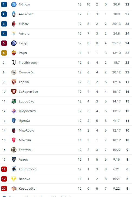Screen dimensions: 132x197
Task: Click the AC Milan club crest
Action: click(14, 24)
